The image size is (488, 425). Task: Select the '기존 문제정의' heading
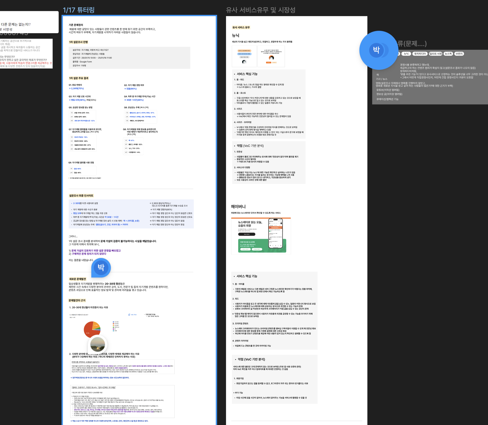(x=76, y=25)
